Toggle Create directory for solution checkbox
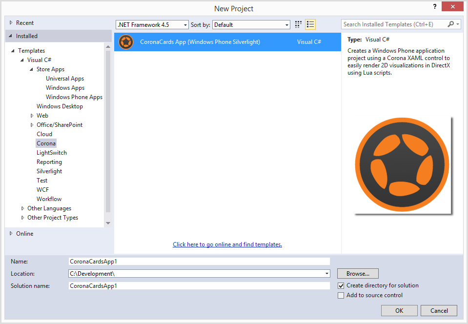Screen dimensions: 468x324 point(341,286)
